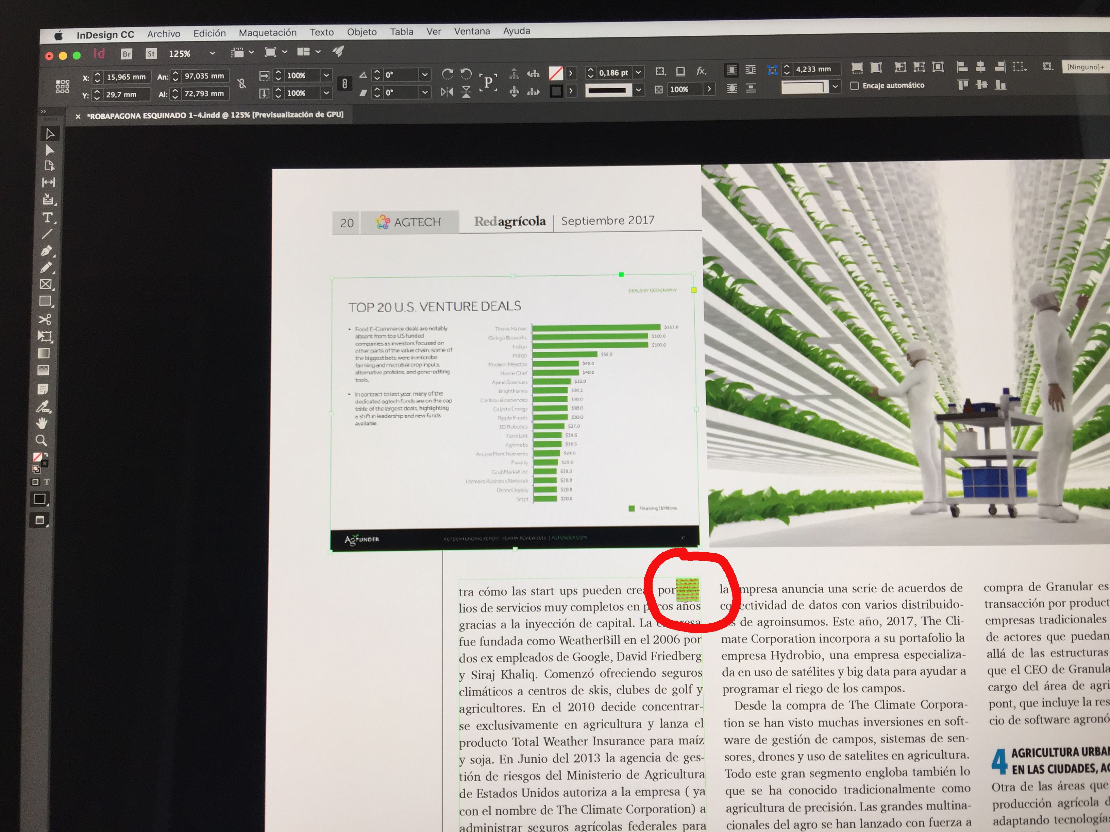
Task: Open the Ventana menu
Action: tap(472, 31)
